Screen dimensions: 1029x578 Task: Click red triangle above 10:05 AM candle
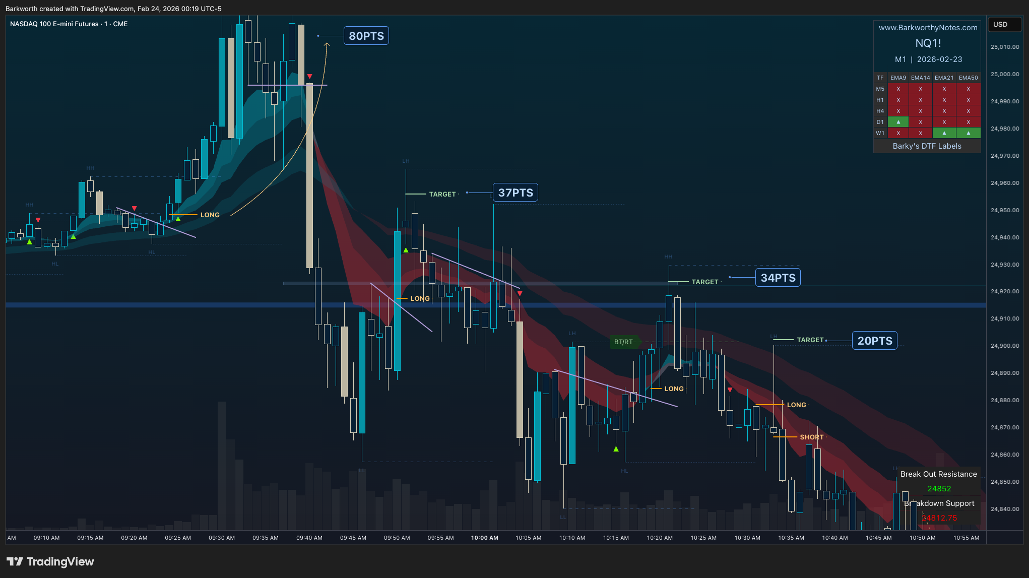tap(520, 293)
